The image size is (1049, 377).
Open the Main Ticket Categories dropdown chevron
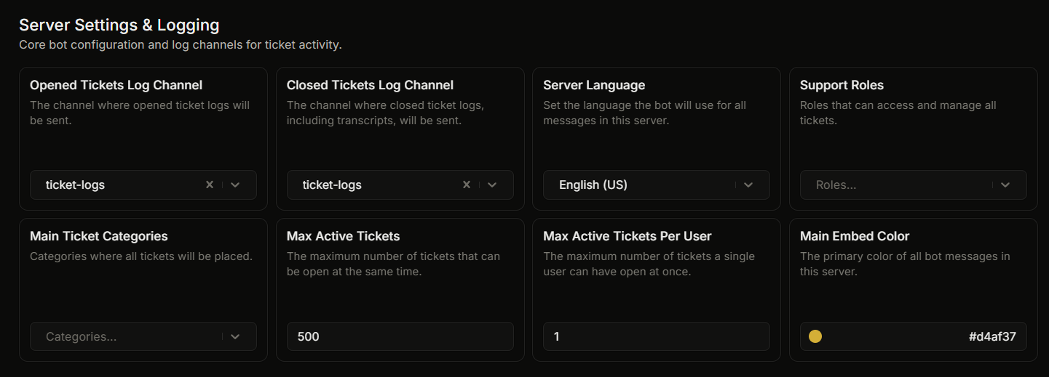click(x=235, y=336)
